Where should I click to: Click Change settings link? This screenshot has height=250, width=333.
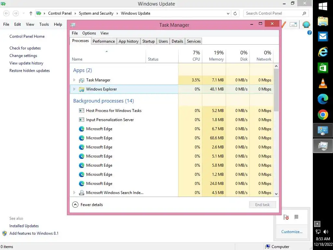pyautogui.click(x=23, y=56)
